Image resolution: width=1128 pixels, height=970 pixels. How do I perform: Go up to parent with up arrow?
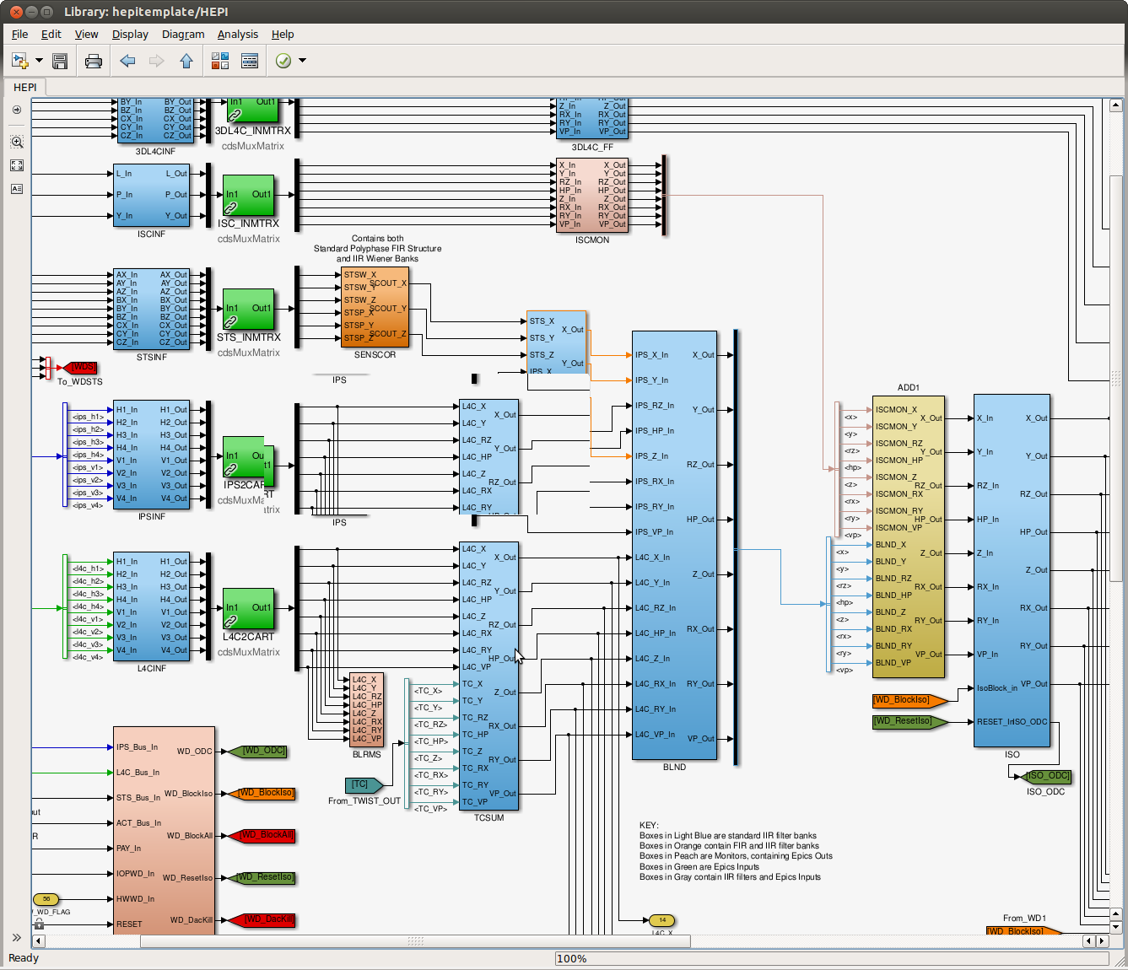[186, 61]
